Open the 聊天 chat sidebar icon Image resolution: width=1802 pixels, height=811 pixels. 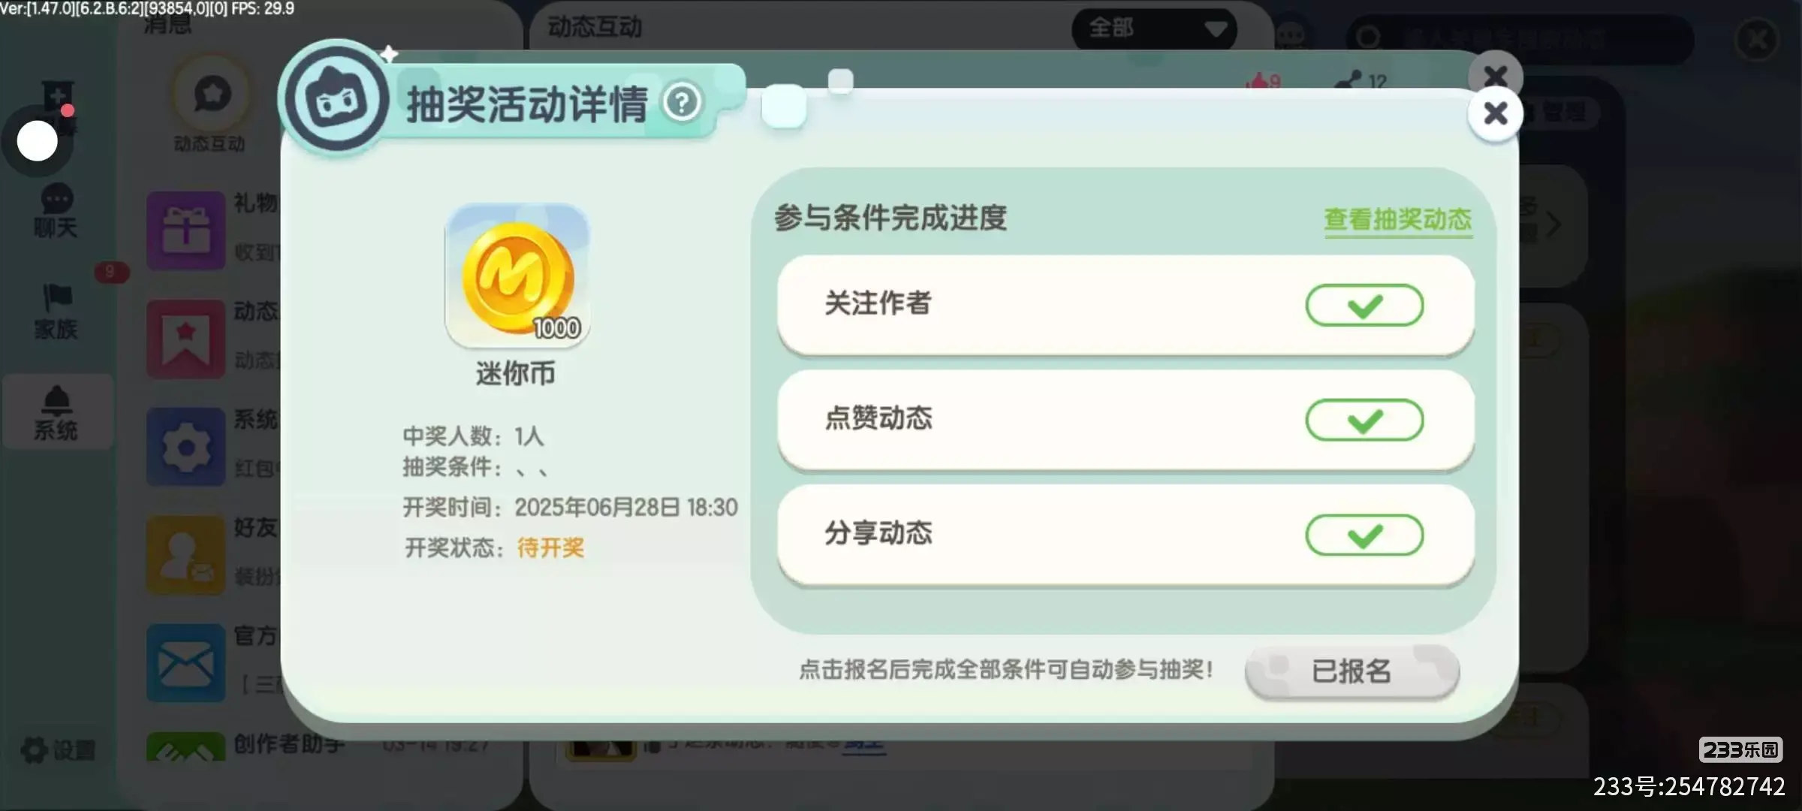(x=56, y=211)
